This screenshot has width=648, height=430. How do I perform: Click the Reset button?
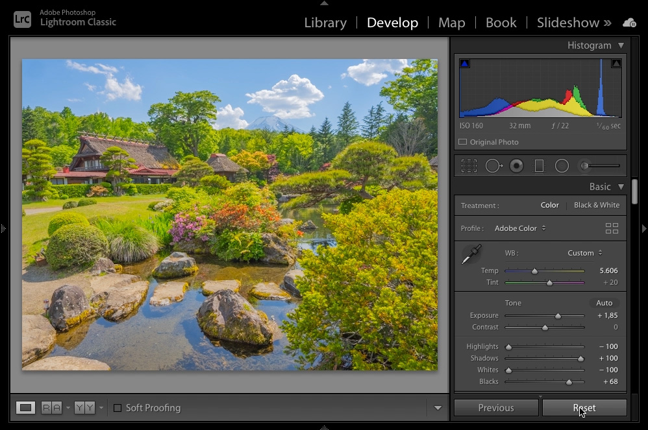[583, 407]
